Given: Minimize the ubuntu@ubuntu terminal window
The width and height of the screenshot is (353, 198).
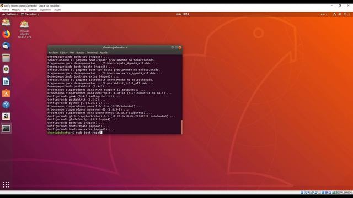Looking at the screenshot, I should pyautogui.click(x=173, y=47).
